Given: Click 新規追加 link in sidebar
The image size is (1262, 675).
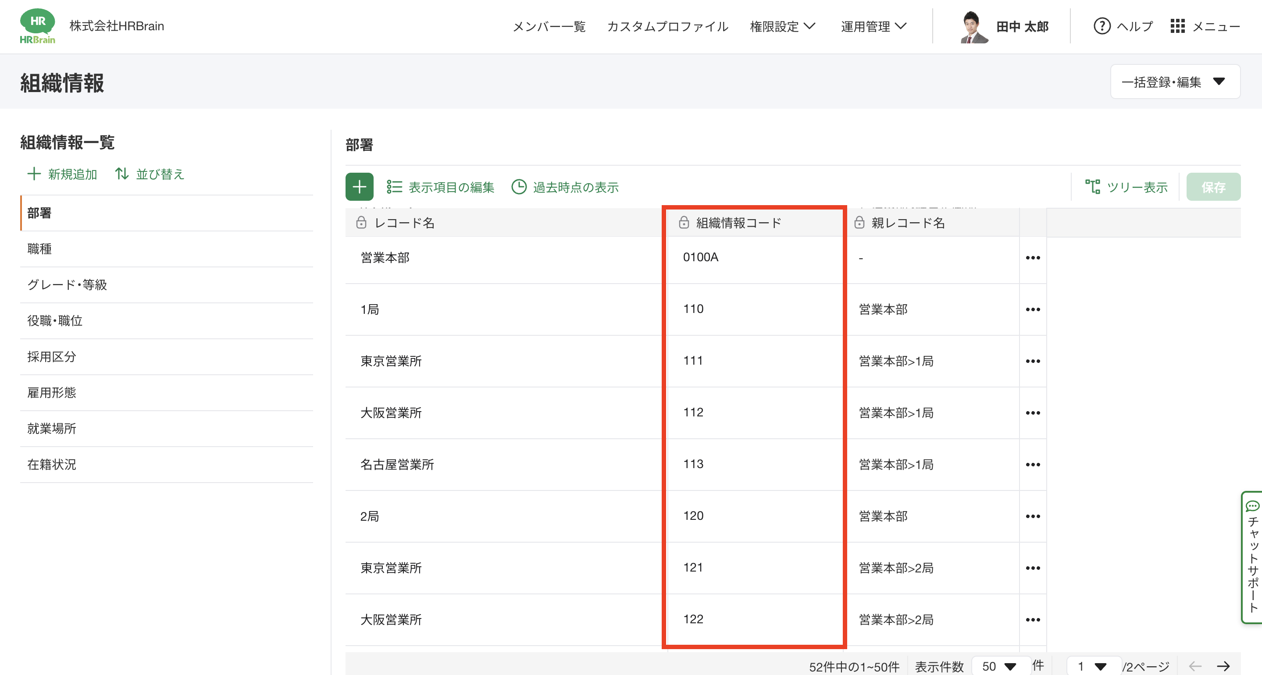Looking at the screenshot, I should 62,174.
